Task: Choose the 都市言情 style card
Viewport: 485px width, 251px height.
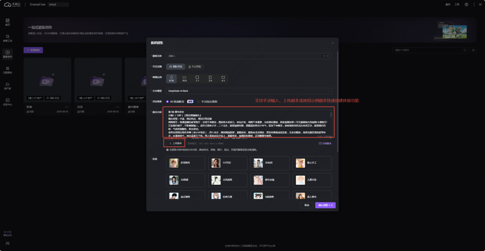Action: [x=270, y=180]
